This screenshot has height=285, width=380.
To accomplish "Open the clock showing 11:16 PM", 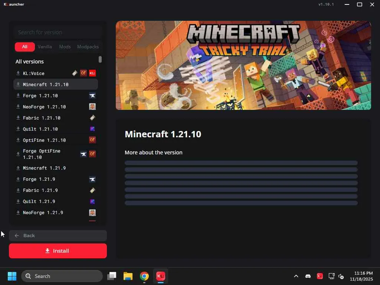I will (361, 276).
